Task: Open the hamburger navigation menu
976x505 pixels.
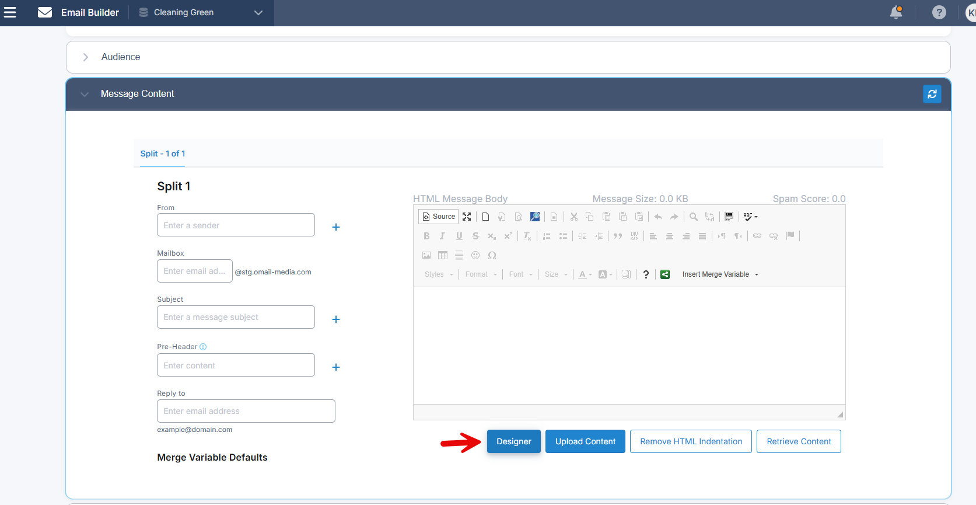Action: [10, 12]
